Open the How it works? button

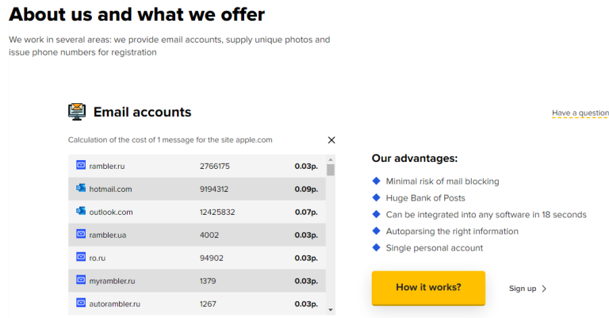[428, 288]
